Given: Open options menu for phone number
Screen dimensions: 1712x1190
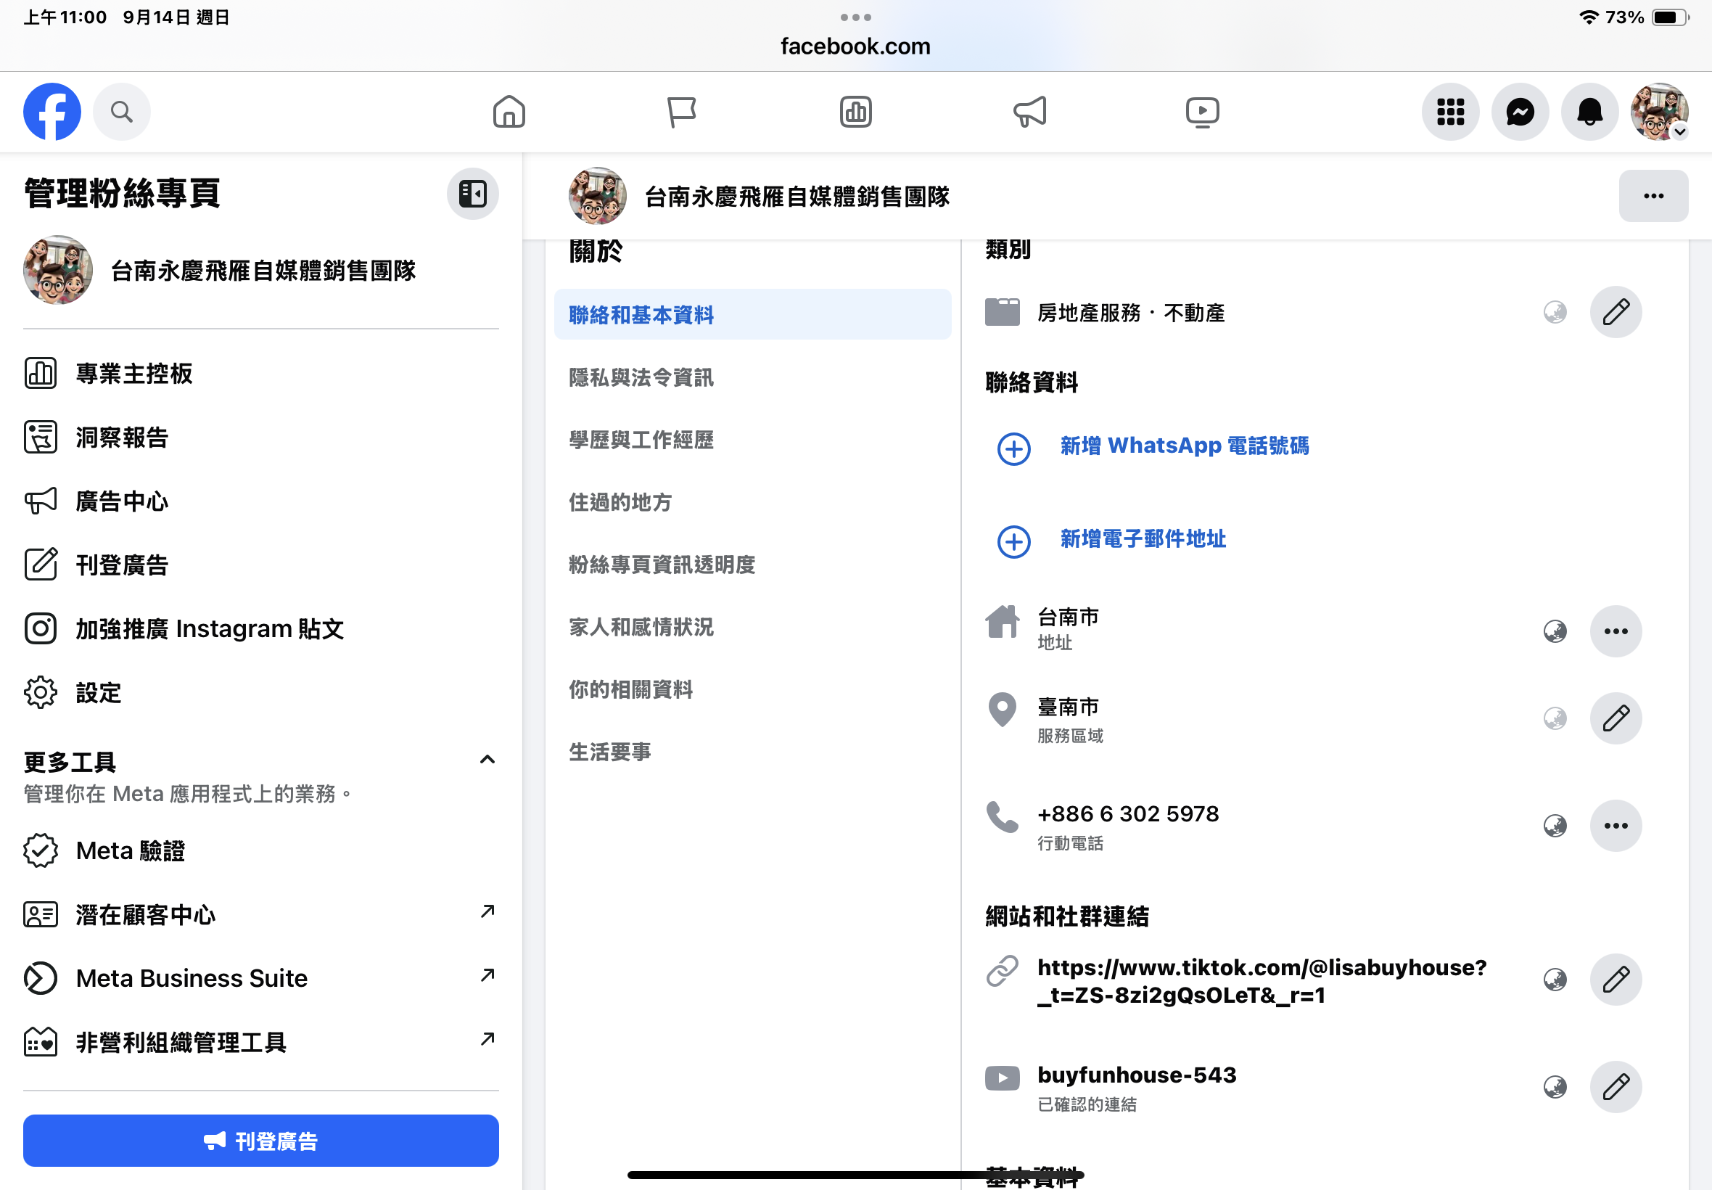Looking at the screenshot, I should coord(1615,826).
